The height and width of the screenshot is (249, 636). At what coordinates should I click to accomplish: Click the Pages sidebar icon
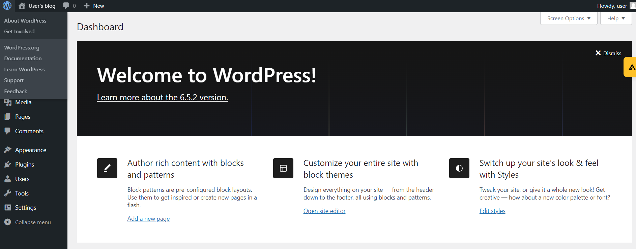(x=7, y=117)
